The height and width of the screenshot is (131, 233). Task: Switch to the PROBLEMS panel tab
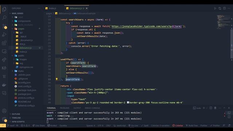tap(64, 108)
